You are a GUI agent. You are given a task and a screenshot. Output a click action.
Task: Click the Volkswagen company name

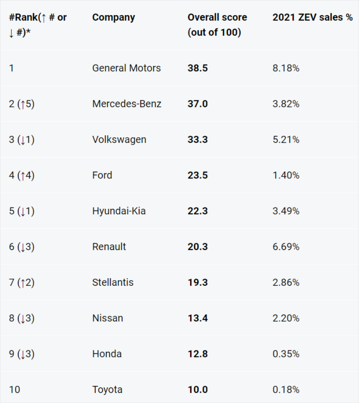coord(119,139)
